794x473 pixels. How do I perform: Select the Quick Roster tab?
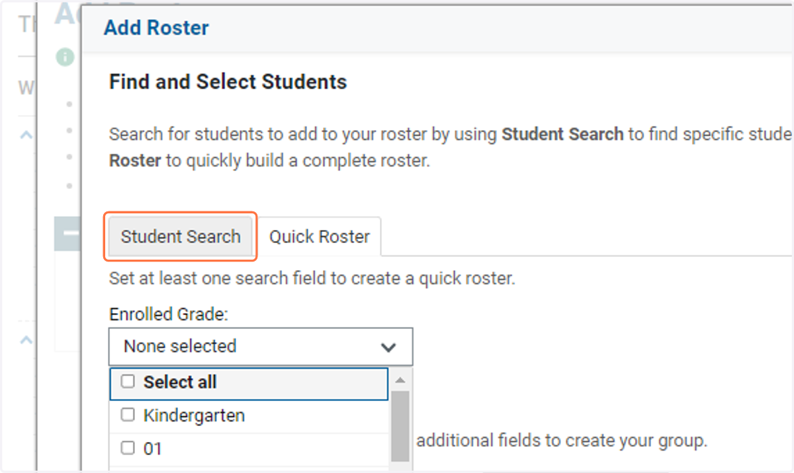[x=320, y=236]
